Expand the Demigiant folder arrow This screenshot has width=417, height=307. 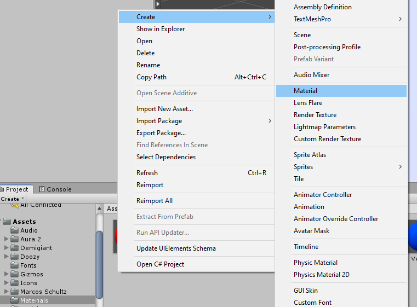point(7,248)
